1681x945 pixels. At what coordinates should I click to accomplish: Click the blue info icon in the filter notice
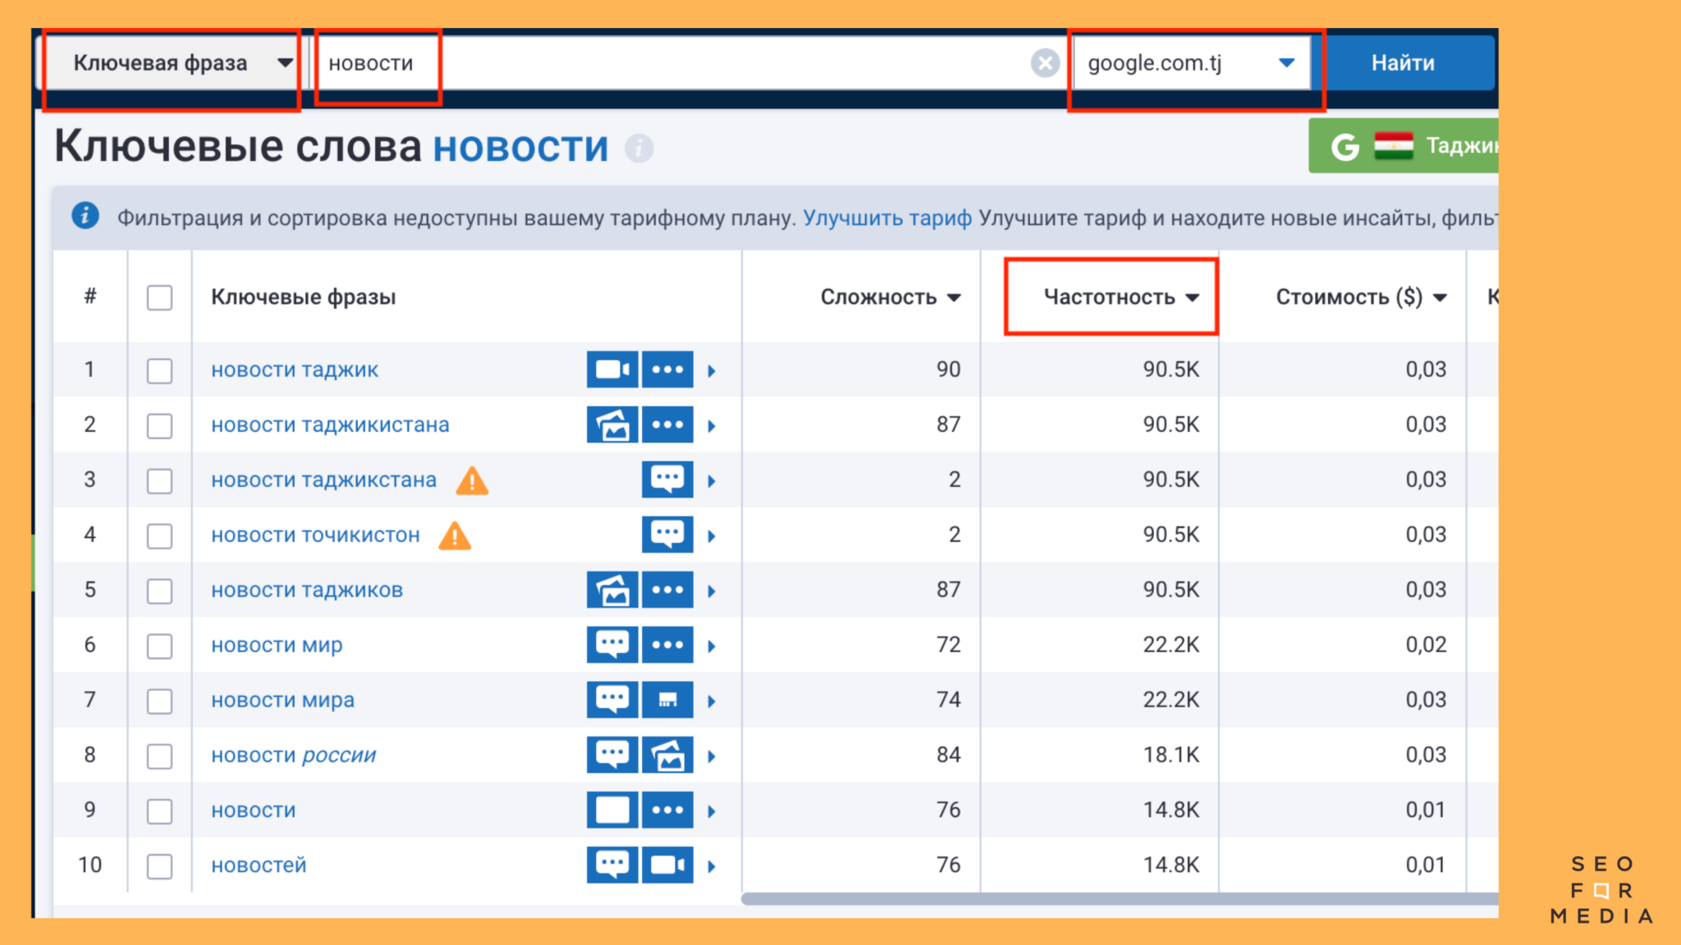85,216
